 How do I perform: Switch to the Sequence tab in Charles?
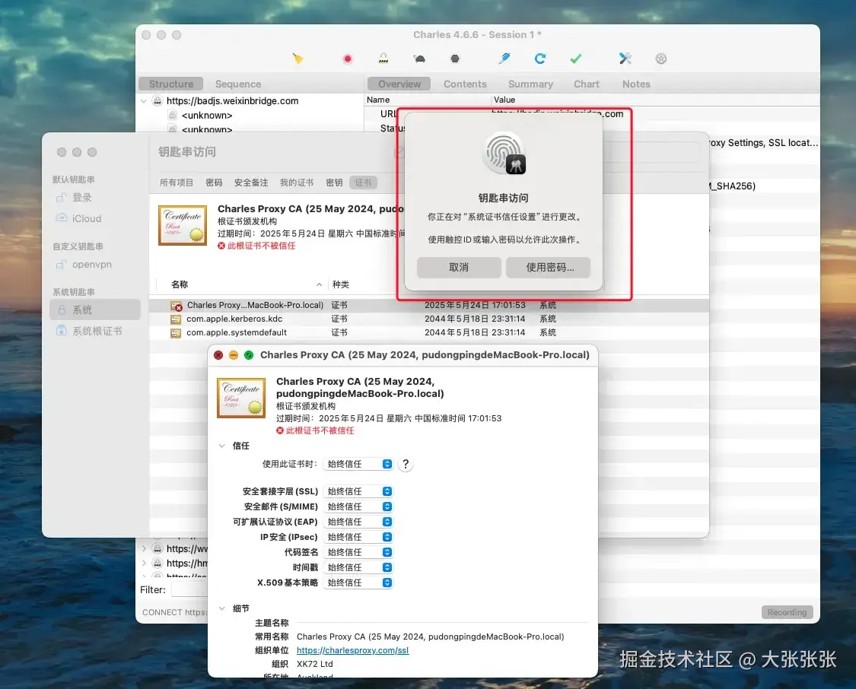tap(238, 84)
